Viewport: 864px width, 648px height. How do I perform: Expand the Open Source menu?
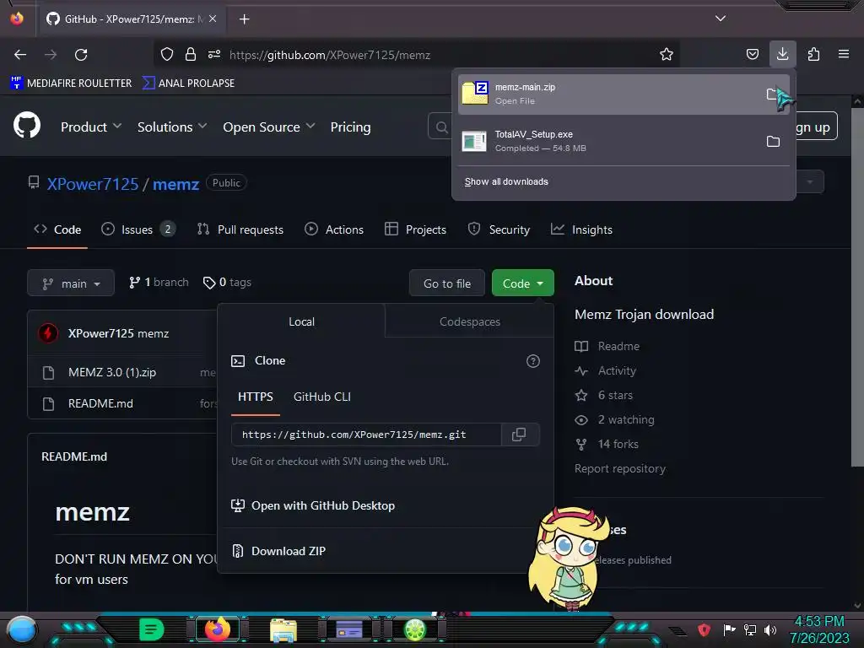269,127
